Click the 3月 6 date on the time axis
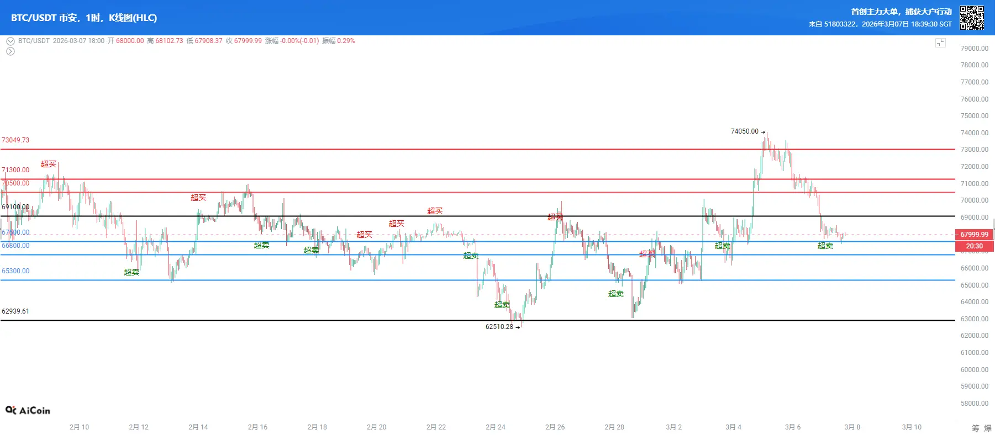 [793, 427]
